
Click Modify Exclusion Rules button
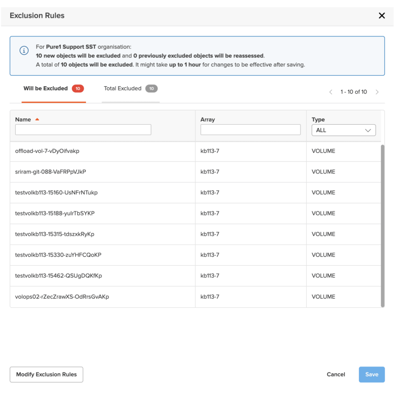pyautogui.click(x=46, y=374)
